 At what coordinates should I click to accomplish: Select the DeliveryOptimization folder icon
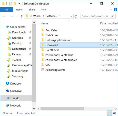click(x=43, y=40)
